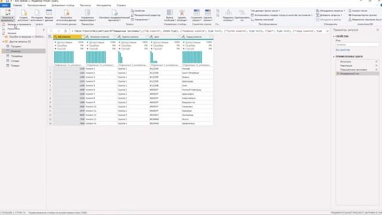Select the Клиенты query
This screenshot has height=215, width=382.
[x=24, y=51]
